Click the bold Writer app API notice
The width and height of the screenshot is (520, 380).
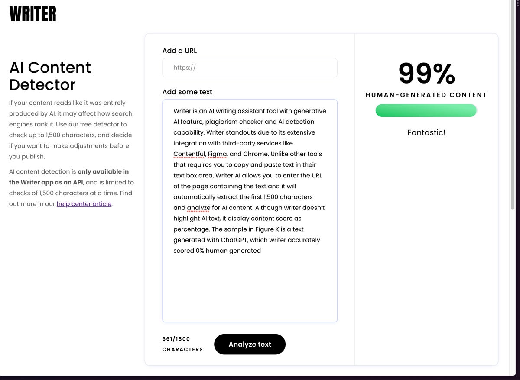click(69, 177)
